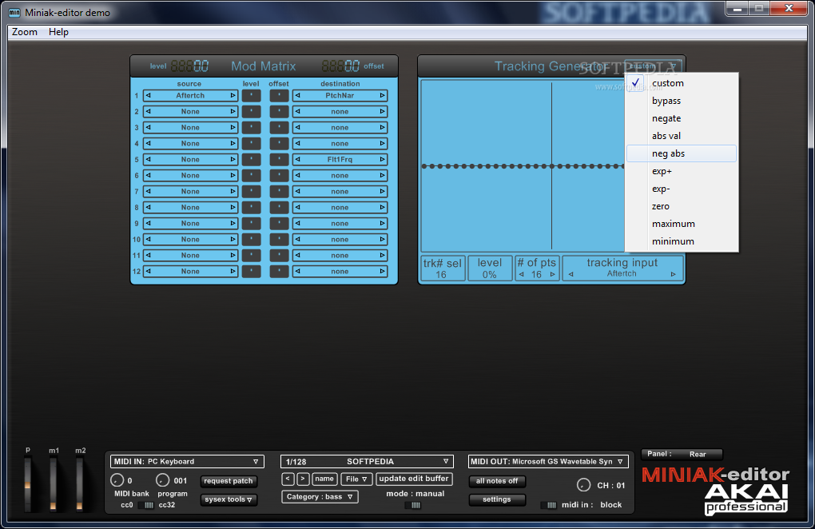
Task: Click the update edit buffer button
Action: [x=414, y=479]
